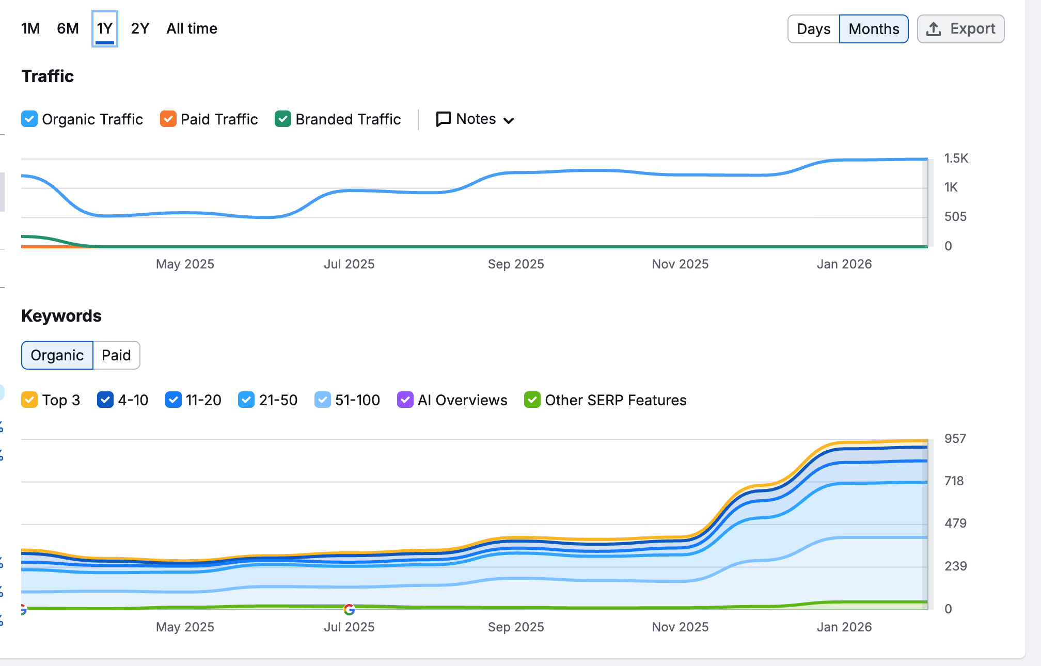Toggle the 51-100 positions checkbox

coord(323,400)
